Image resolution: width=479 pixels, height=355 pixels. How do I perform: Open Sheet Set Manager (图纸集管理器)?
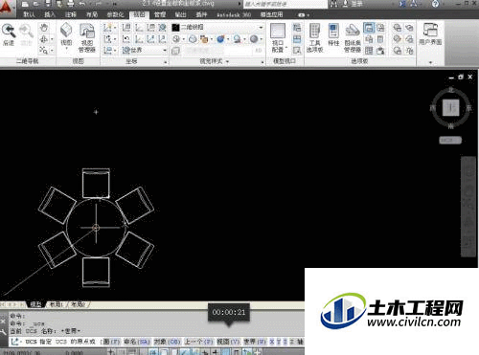point(353,37)
